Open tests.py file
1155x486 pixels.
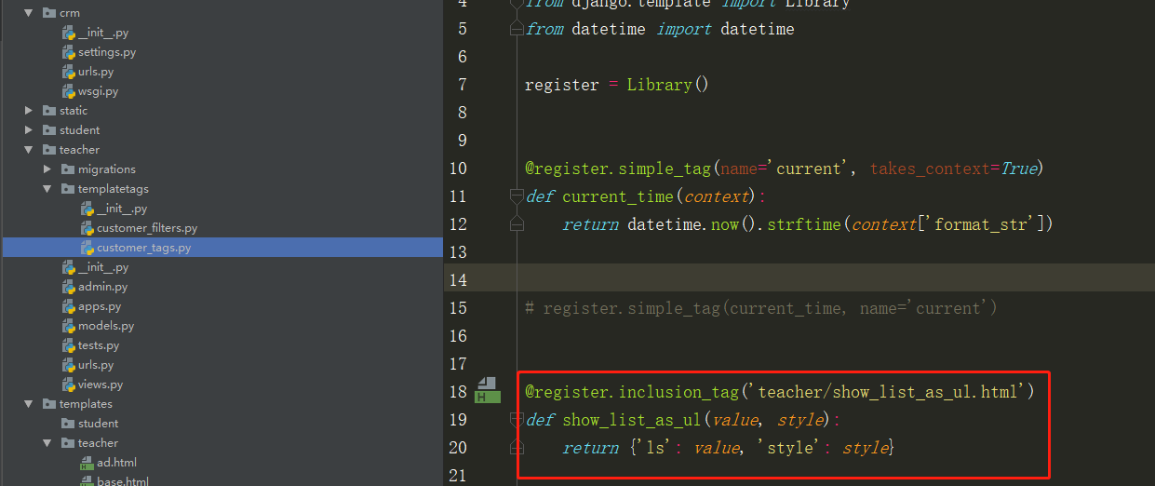[x=99, y=345]
